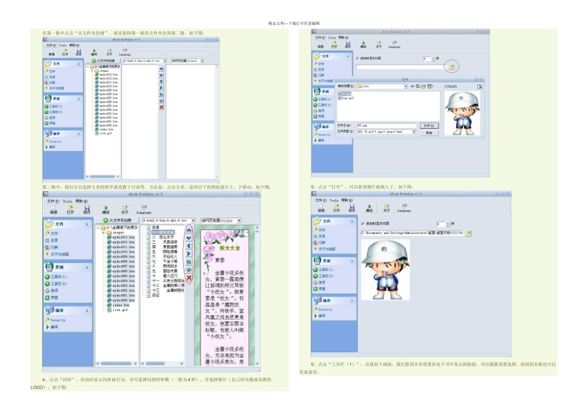Collapse 编译 sidebar group in rose-preview window
The width and height of the screenshot is (588, 416).
87,311
